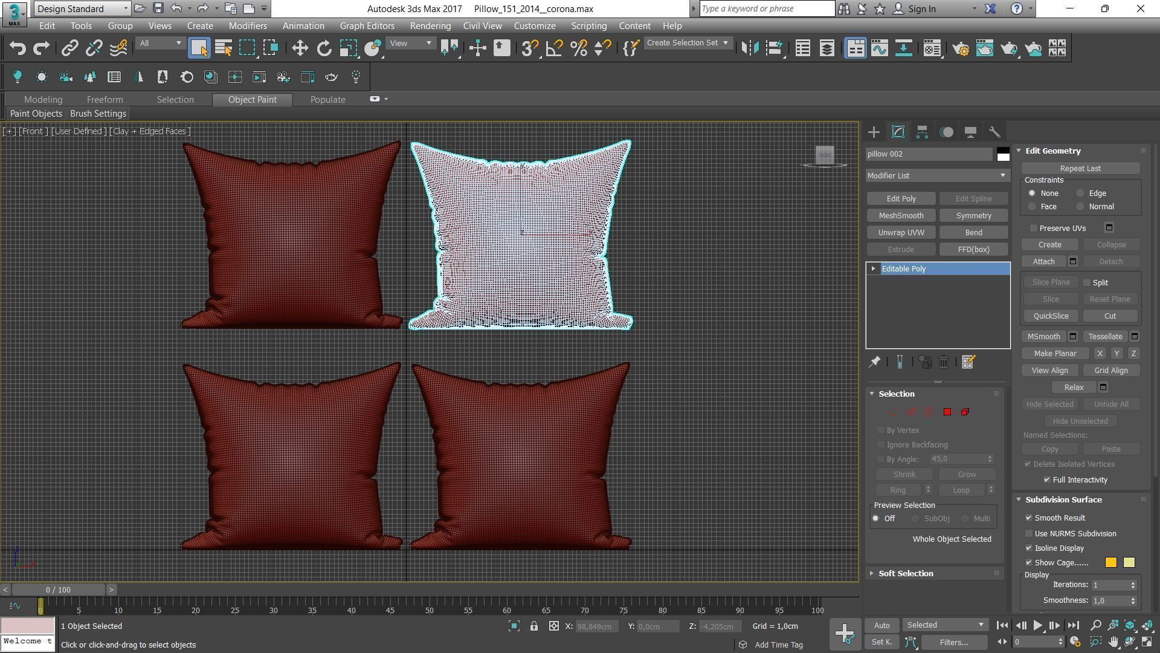The image size is (1160, 653).
Task: Enable the Split checkbox
Action: (x=1087, y=283)
